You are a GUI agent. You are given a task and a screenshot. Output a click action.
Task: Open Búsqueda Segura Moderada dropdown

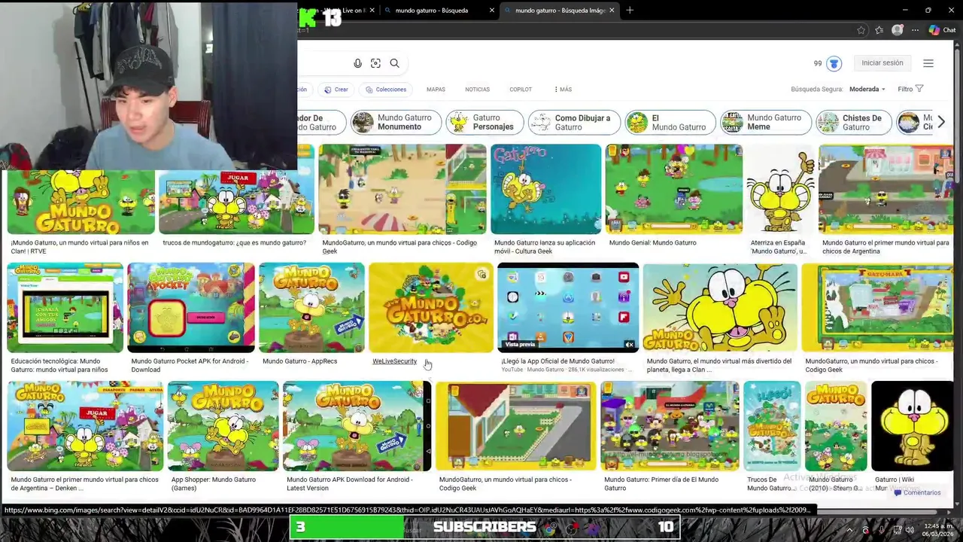coord(867,89)
